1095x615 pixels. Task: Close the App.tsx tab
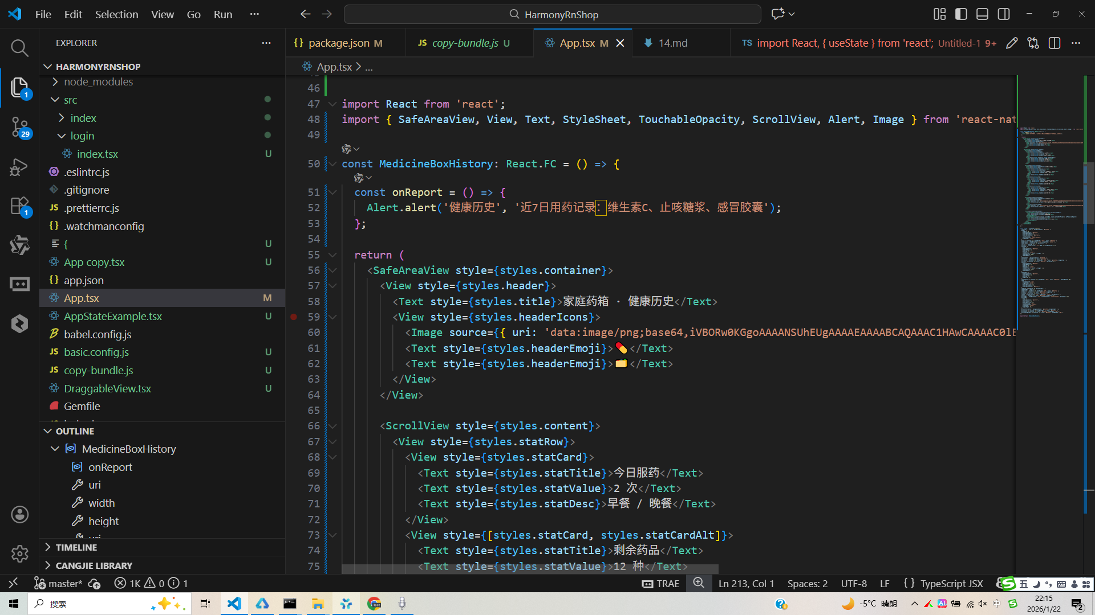tap(620, 43)
